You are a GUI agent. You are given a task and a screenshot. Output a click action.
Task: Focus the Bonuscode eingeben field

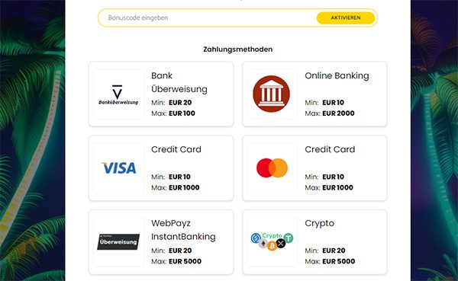[x=208, y=18]
